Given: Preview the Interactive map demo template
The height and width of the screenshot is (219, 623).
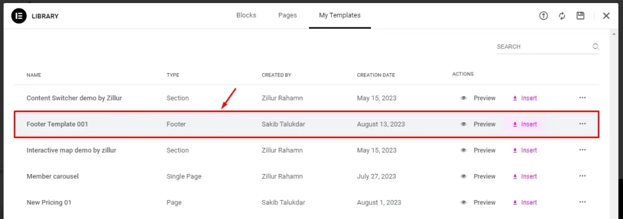Looking at the screenshot, I should click(478, 151).
